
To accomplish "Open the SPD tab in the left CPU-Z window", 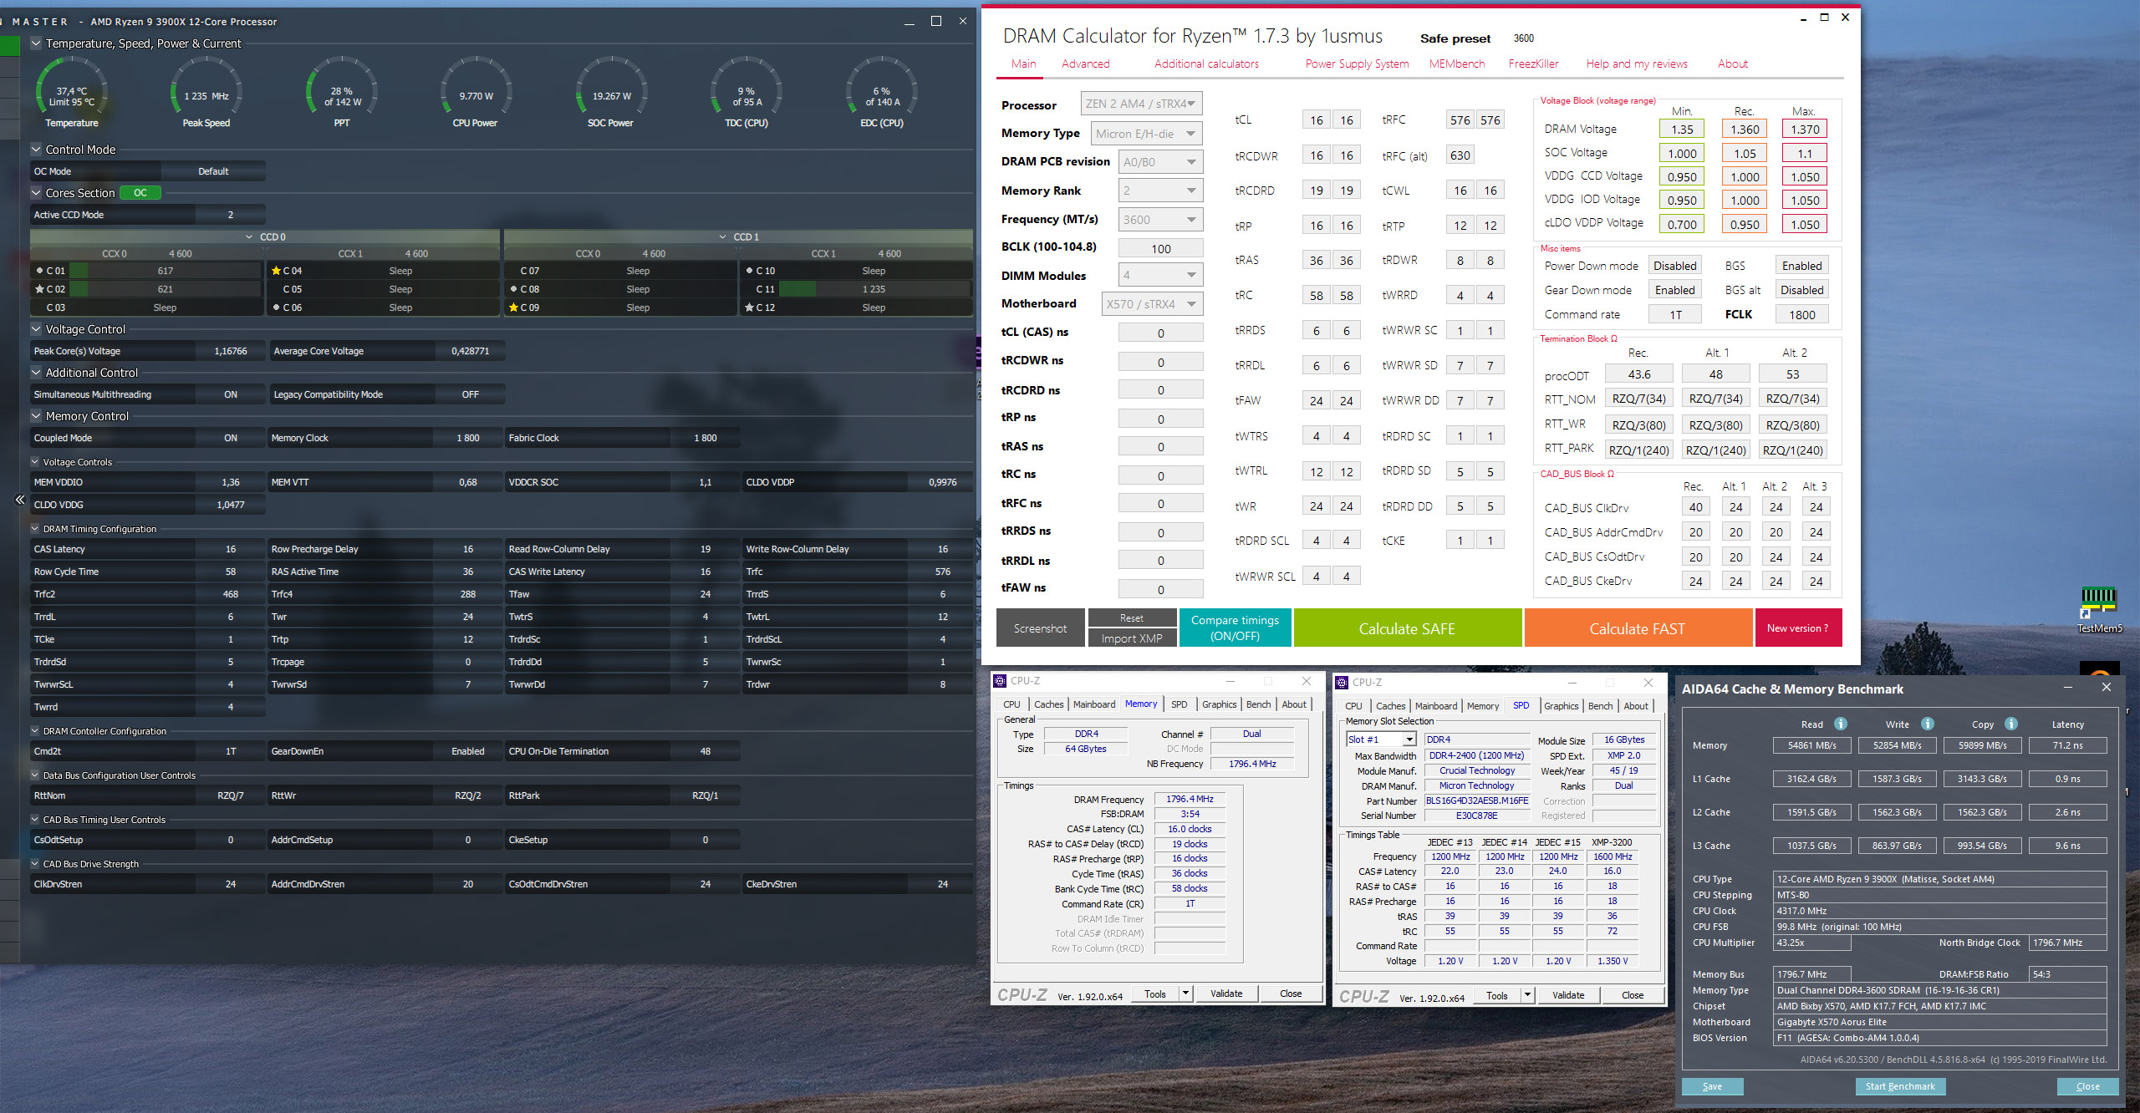I will pyautogui.click(x=1179, y=704).
